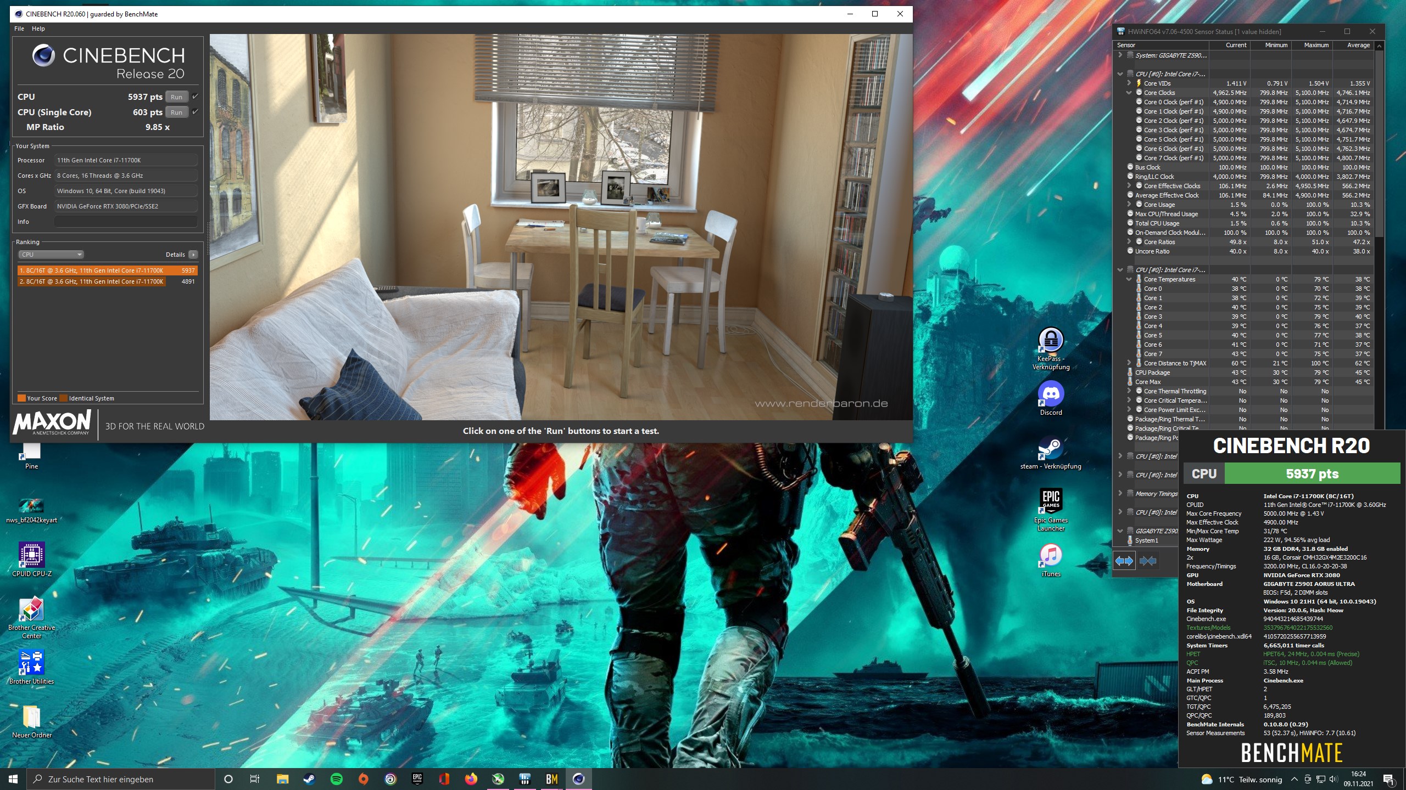The height and width of the screenshot is (790, 1406).
Task: Open File Explorer from the taskbar
Action: click(x=283, y=779)
